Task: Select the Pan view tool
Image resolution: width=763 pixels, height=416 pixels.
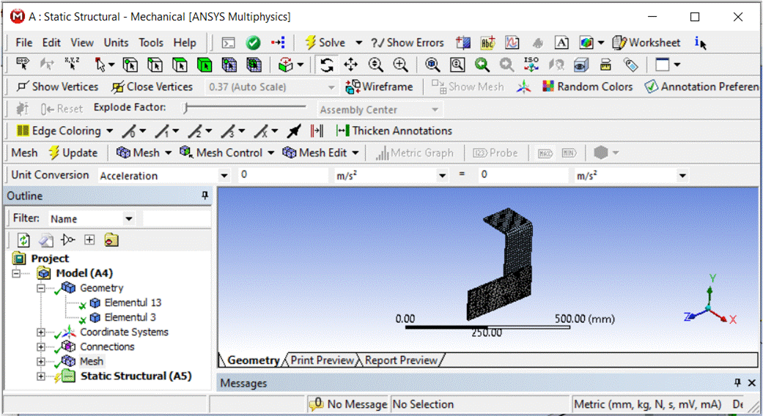Action: pos(351,64)
